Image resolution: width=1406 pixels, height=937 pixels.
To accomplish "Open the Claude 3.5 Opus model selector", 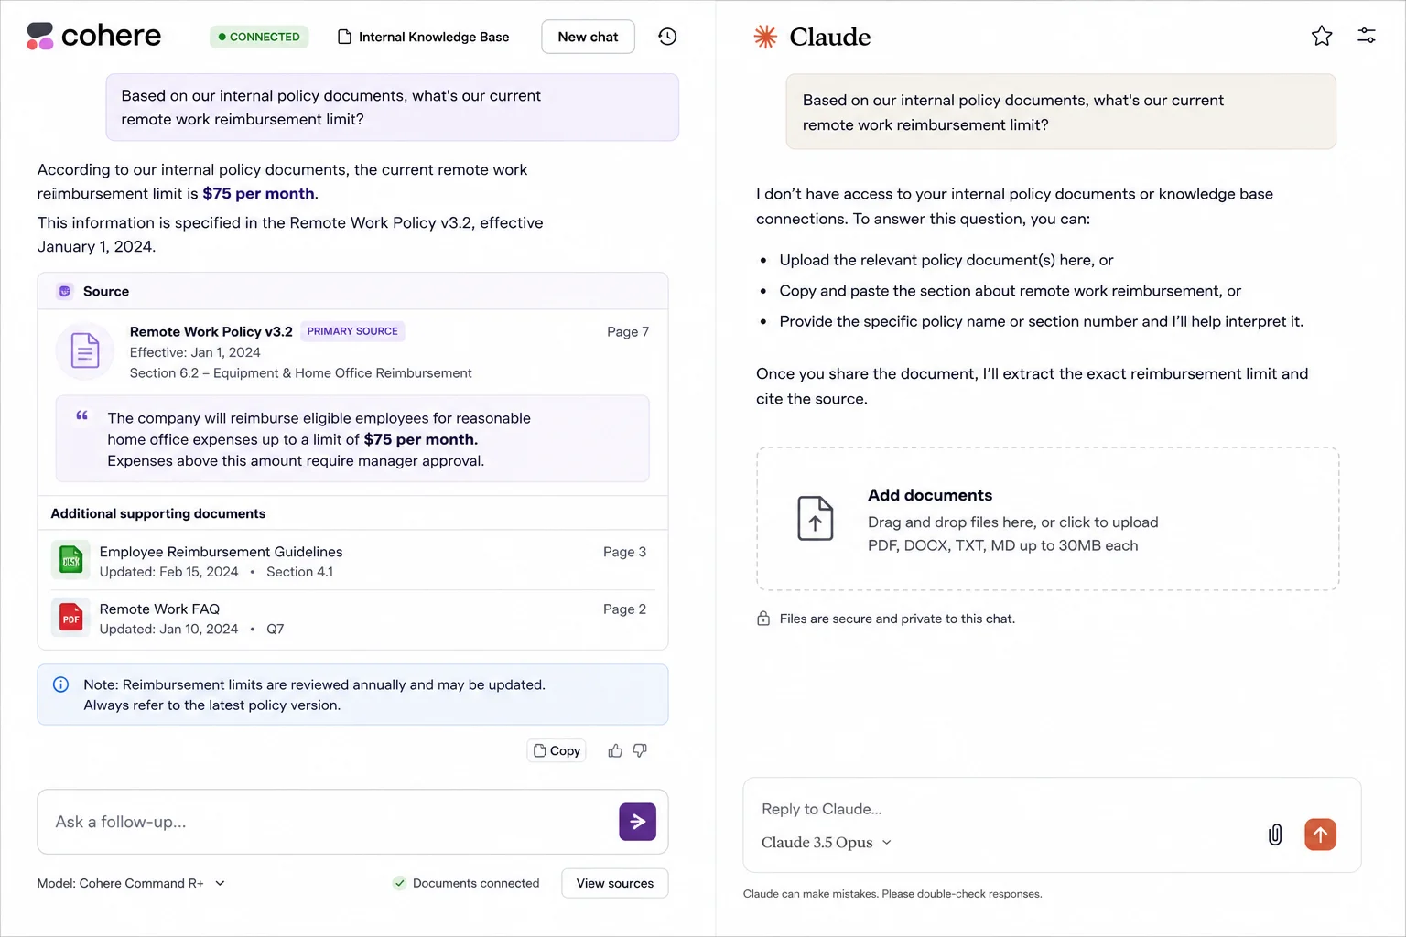I will (x=826, y=843).
